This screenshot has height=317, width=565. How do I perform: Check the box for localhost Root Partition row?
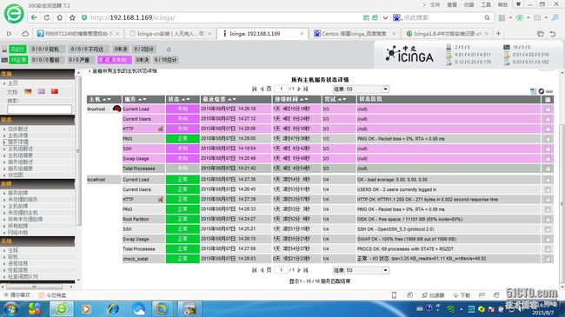548,219
